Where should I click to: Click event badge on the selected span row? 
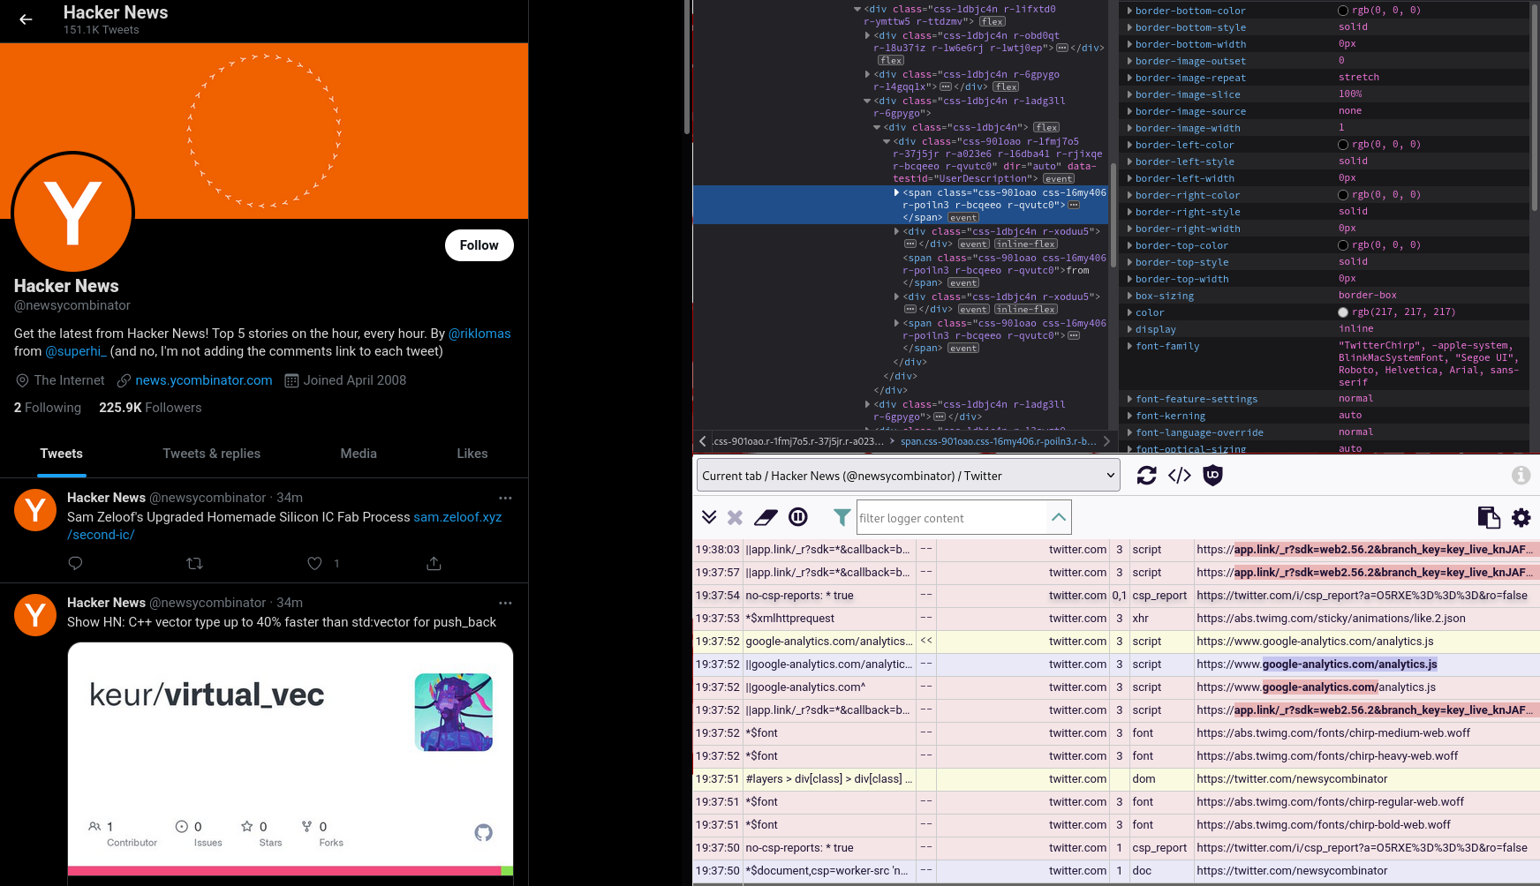coord(962,217)
